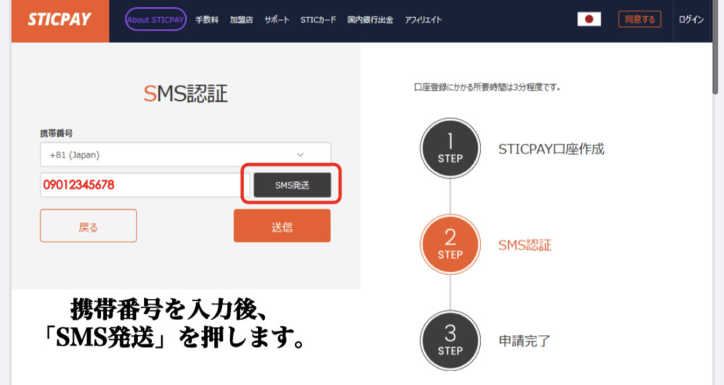Image resolution: width=724 pixels, height=385 pixels.
Task: Click the STICPAY口座作成 step label
Action: click(551, 149)
